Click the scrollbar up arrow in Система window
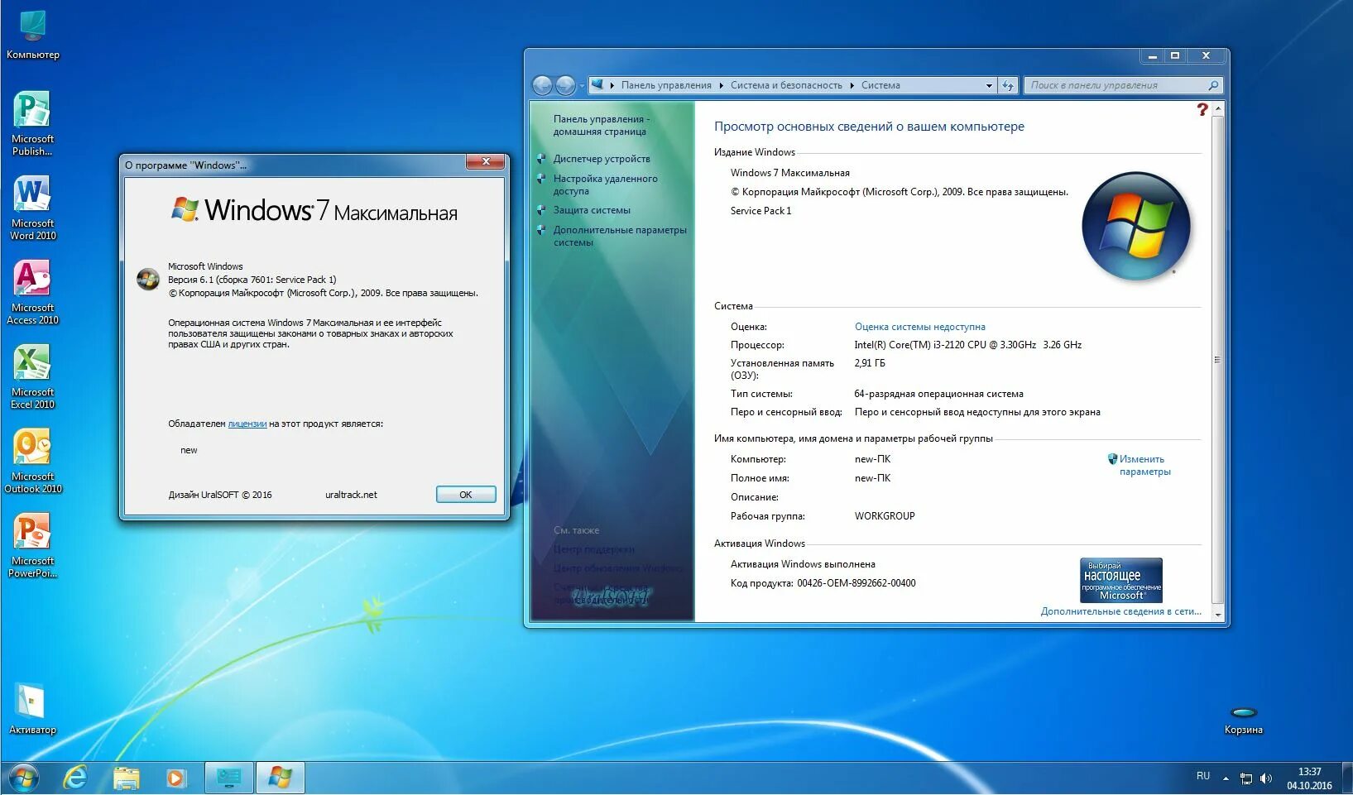This screenshot has height=795, width=1353. coord(1217,108)
